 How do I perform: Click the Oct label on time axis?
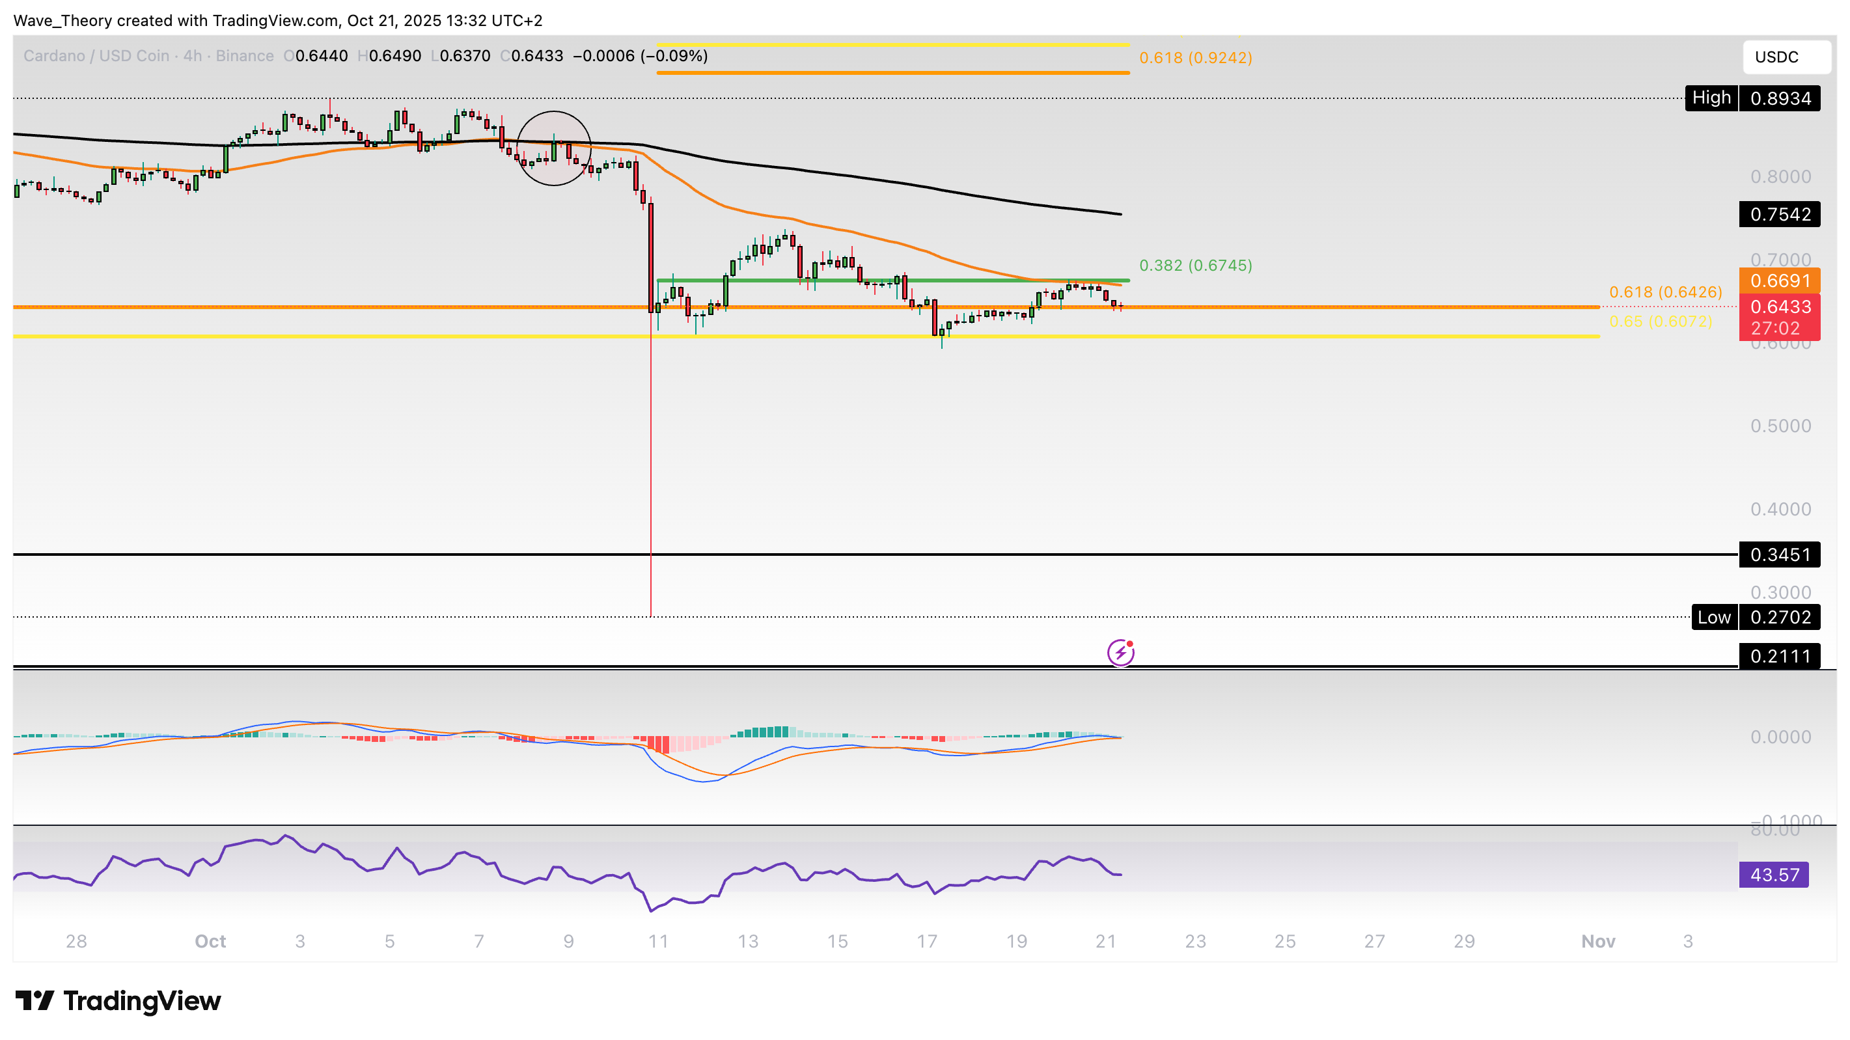point(210,941)
